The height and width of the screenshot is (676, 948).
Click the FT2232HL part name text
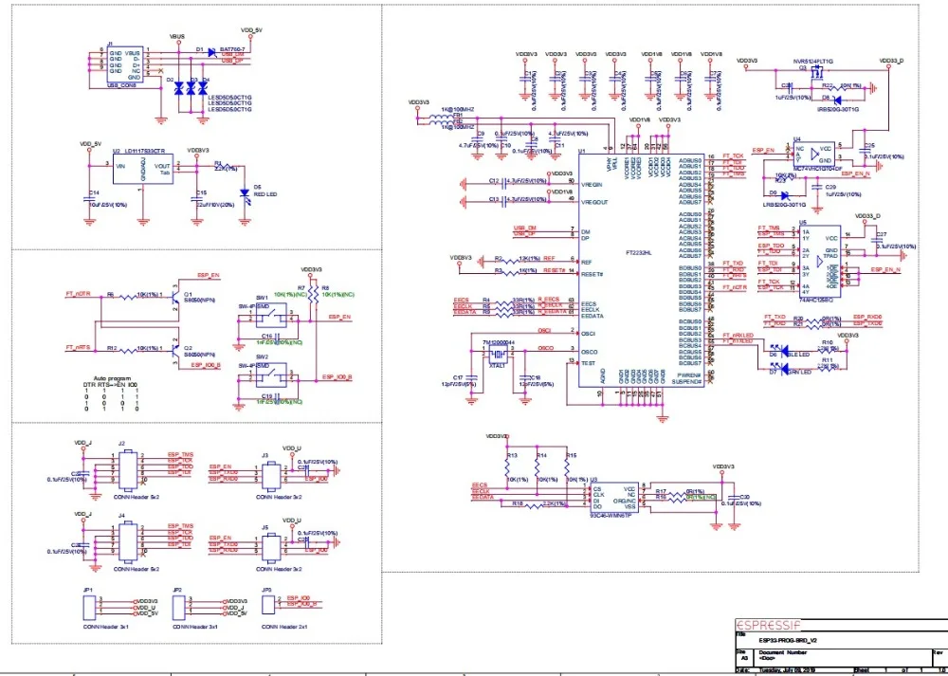tap(639, 253)
